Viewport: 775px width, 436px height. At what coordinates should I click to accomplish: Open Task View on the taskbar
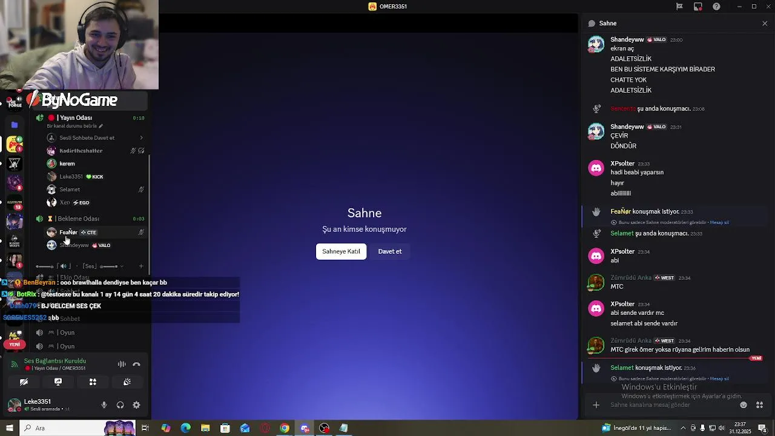point(145,428)
